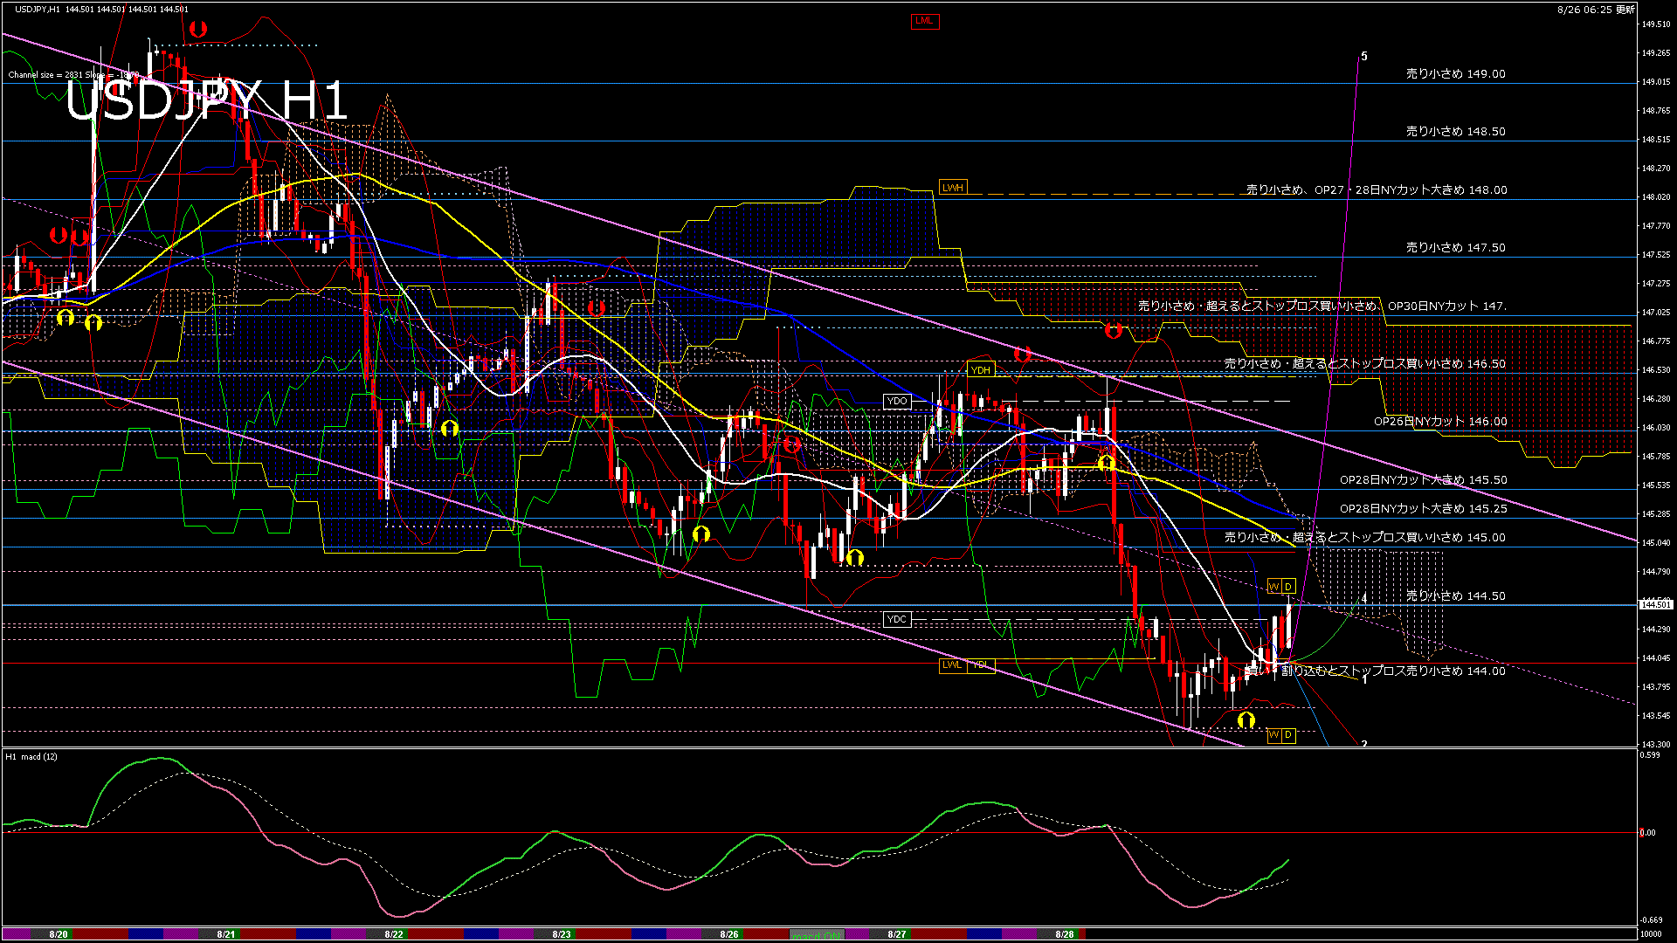
Task: Click the orange LWH level label
Action: (x=952, y=188)
